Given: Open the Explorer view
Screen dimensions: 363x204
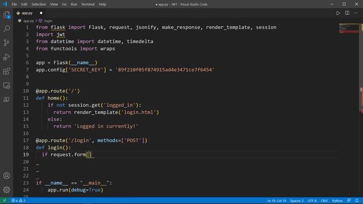Looking at the screenshot, I should (6, 15).
